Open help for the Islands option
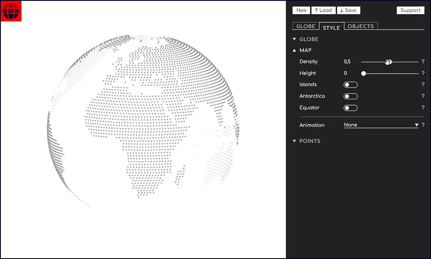 pyautogui.click(x=423, y=84)
